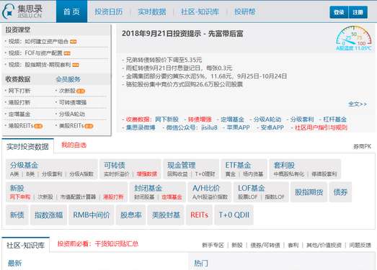Open 分级基金 category
377x270 pixels.
point(24,166)
